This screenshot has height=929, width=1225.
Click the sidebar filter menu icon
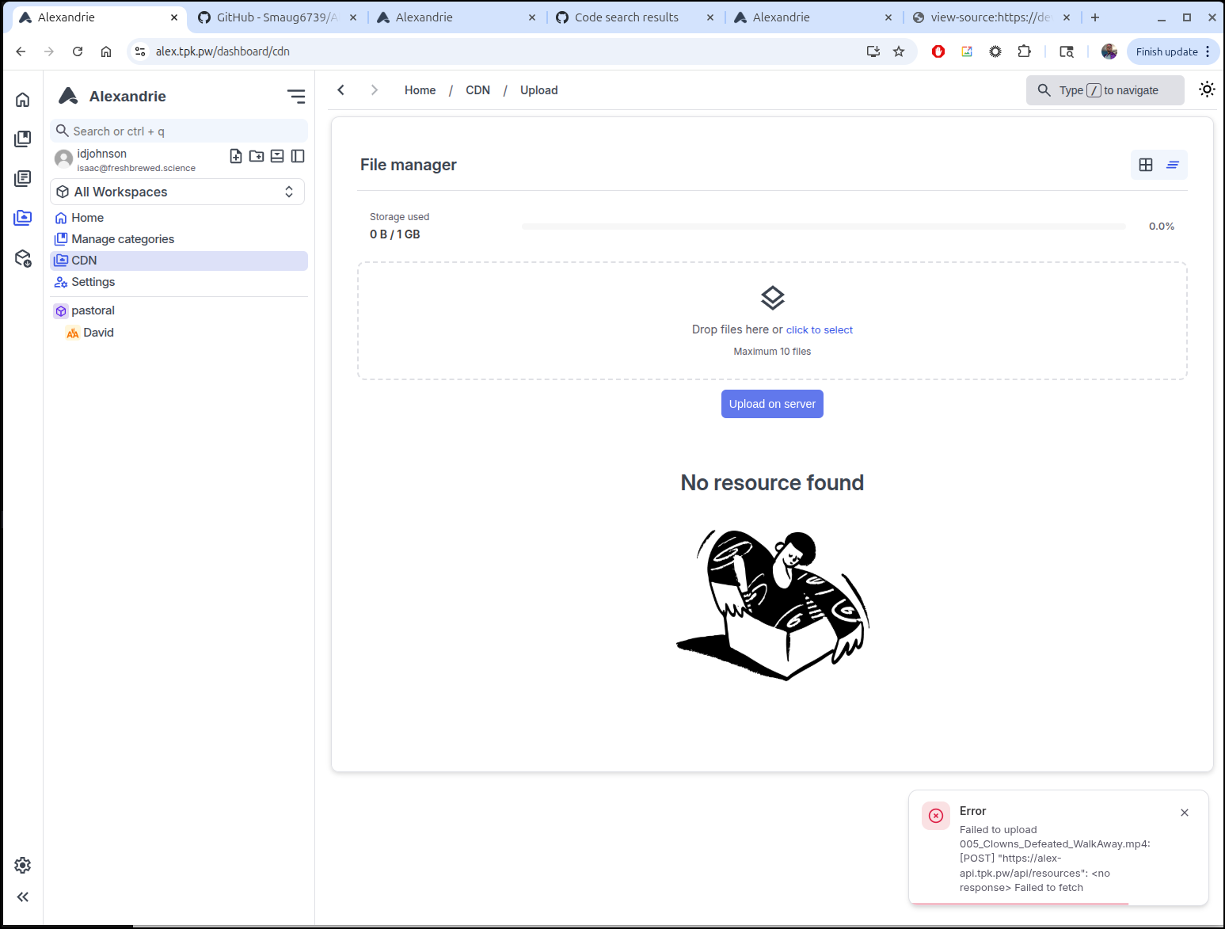(x=296, y=97)
